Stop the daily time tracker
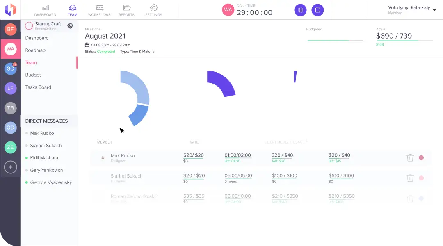The width and height of the screenshot is (443, 246). 317,10
